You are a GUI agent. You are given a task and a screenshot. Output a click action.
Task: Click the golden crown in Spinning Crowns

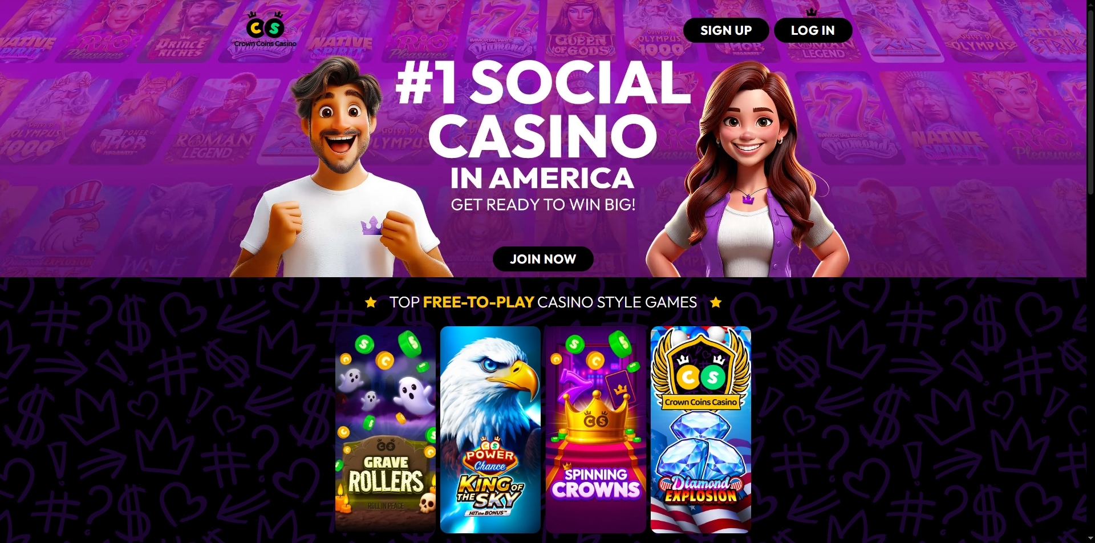596,417
